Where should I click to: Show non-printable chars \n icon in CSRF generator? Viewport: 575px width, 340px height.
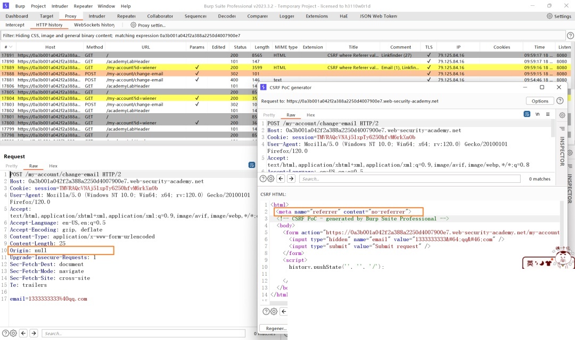point(537,114)
